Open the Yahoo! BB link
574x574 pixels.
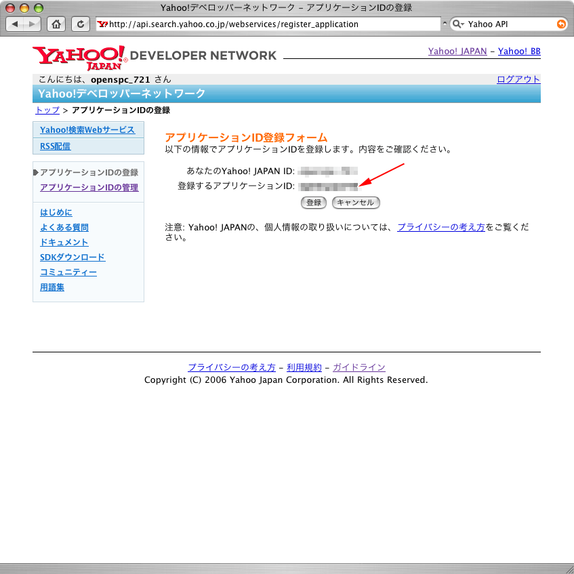[x=519, y=52]
